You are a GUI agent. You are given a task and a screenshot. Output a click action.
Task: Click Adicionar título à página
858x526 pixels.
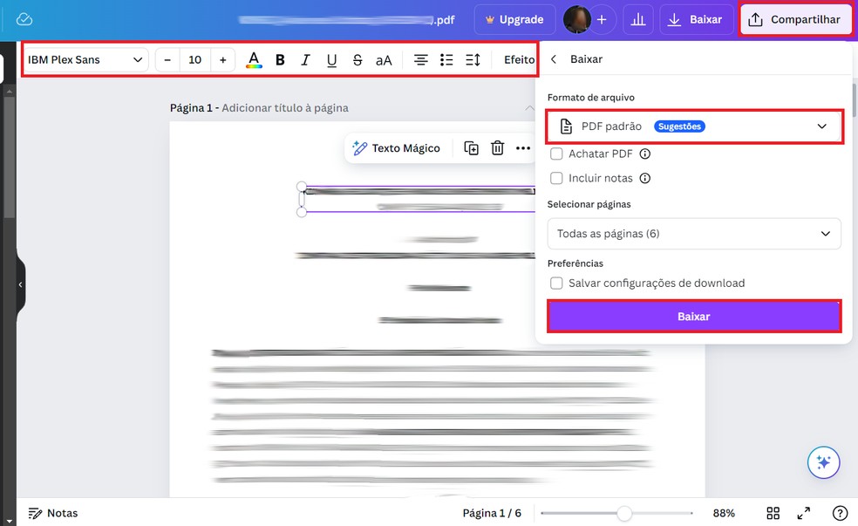point(285,108)
